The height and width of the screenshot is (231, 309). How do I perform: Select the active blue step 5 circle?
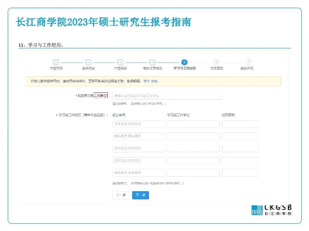tap(185, 62)
